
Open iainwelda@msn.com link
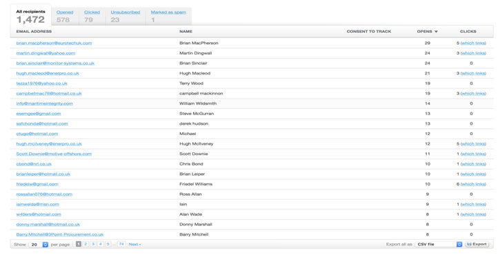pyautogui.click(x=38, y=204)
